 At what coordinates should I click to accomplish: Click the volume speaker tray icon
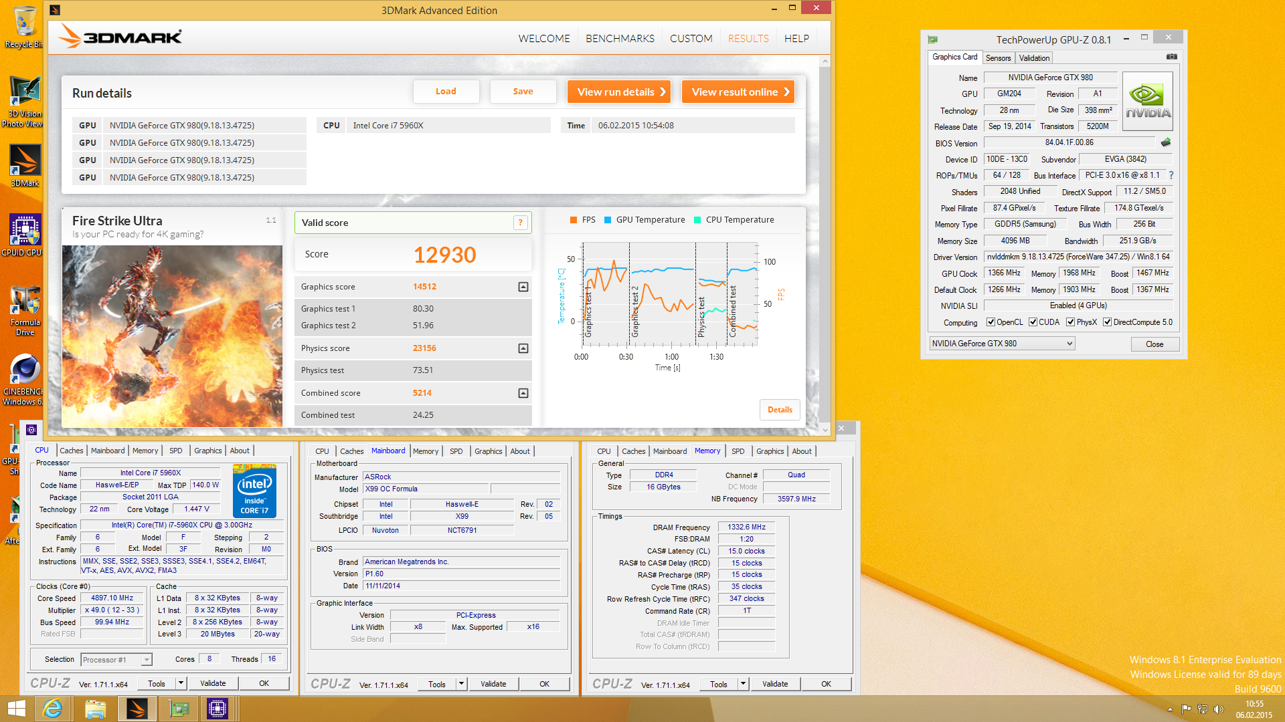click(1218, 709)
